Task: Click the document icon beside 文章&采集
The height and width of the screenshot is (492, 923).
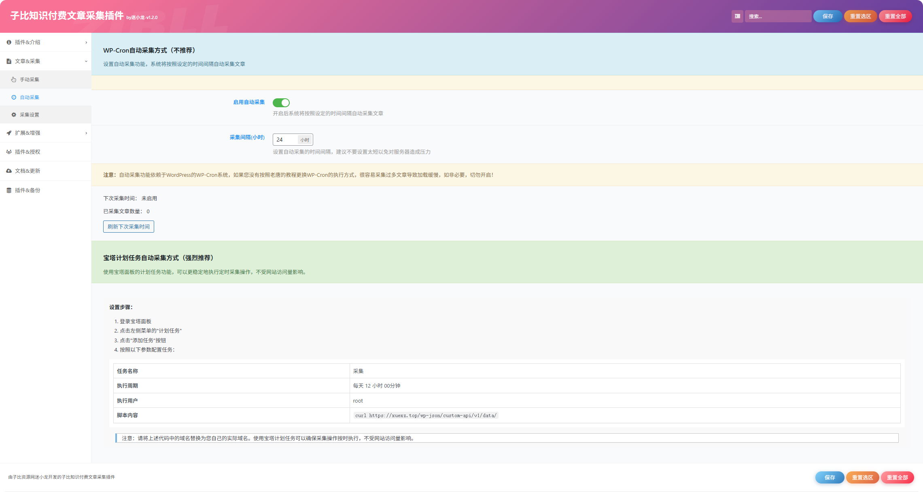Action: (x=9, y=61)
